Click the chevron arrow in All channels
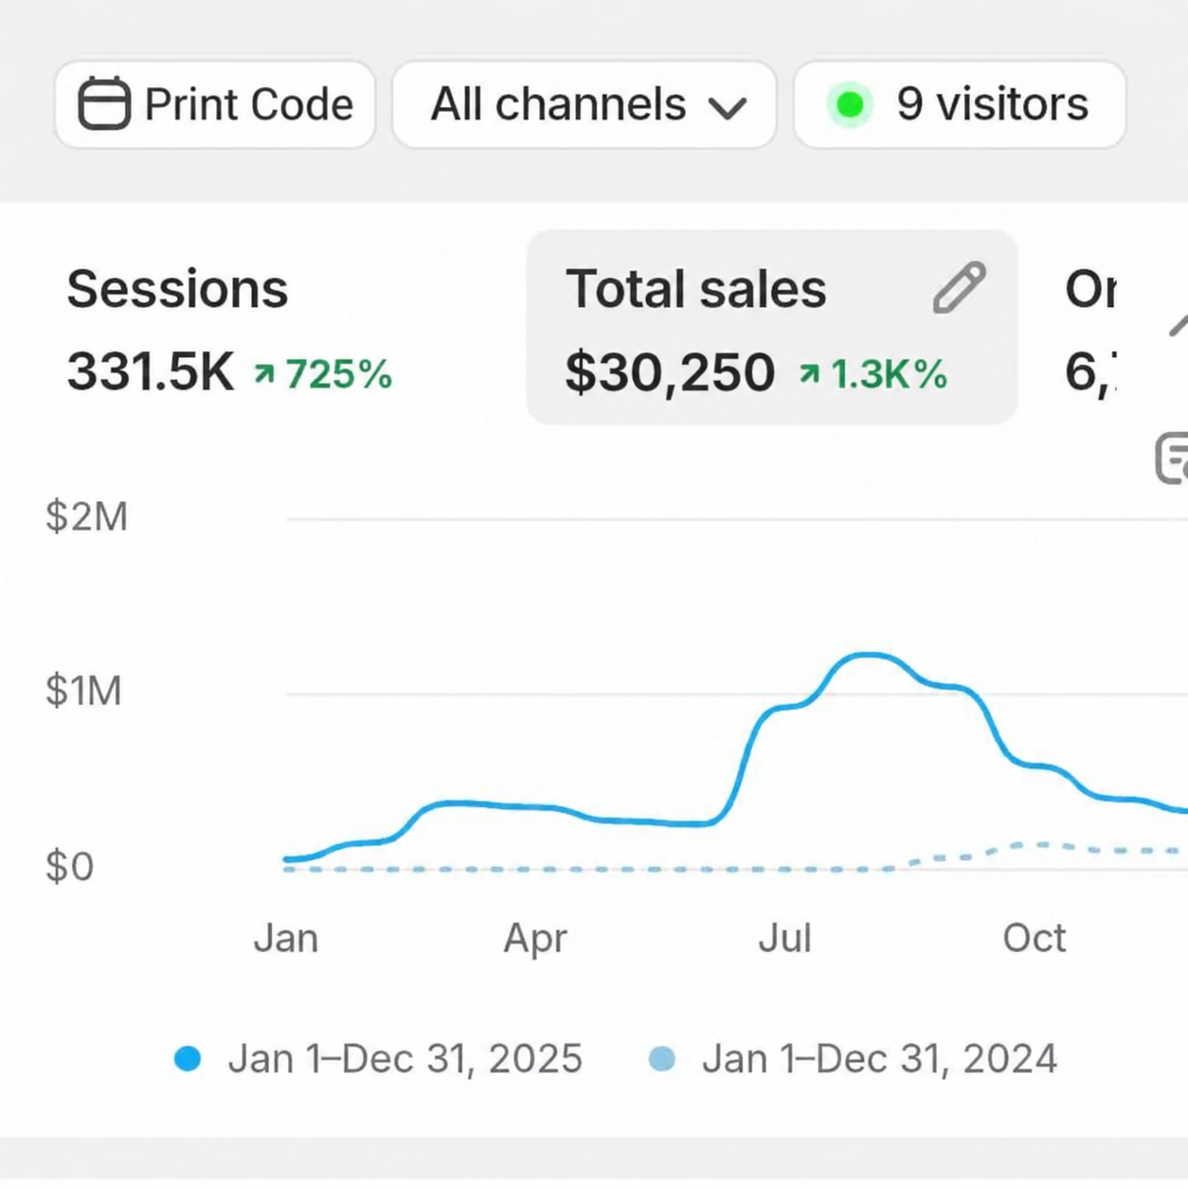1188x1188 pixels. (728, 108)
